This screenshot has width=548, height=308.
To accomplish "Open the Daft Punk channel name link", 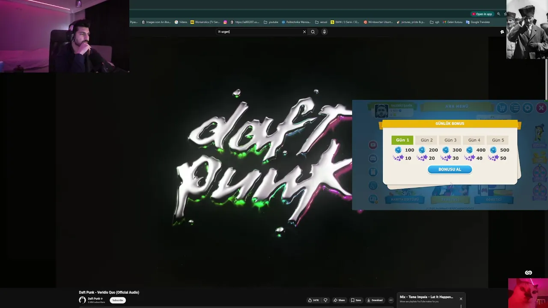I will tap(95, 299).
